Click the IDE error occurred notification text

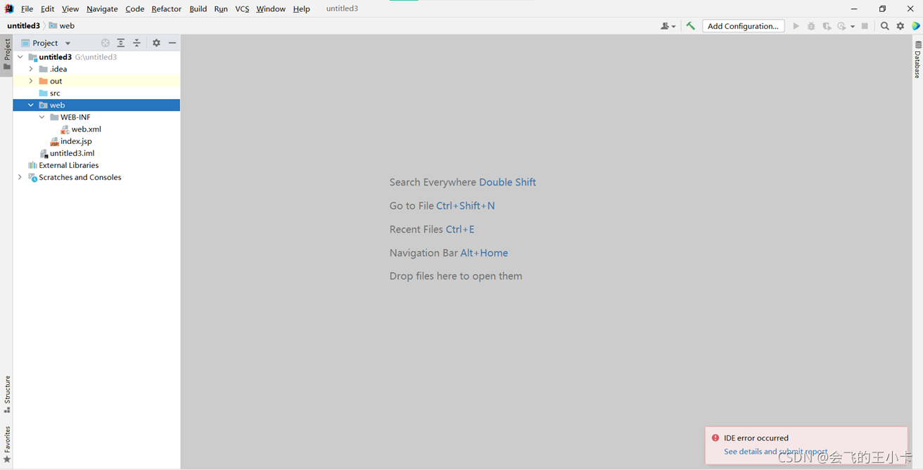(x=756, y=438)
